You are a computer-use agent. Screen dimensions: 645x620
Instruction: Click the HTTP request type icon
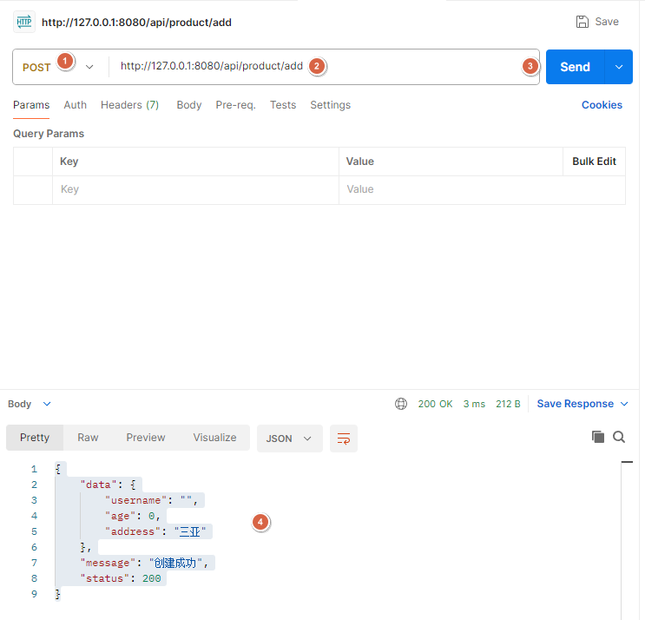[23, 22]
